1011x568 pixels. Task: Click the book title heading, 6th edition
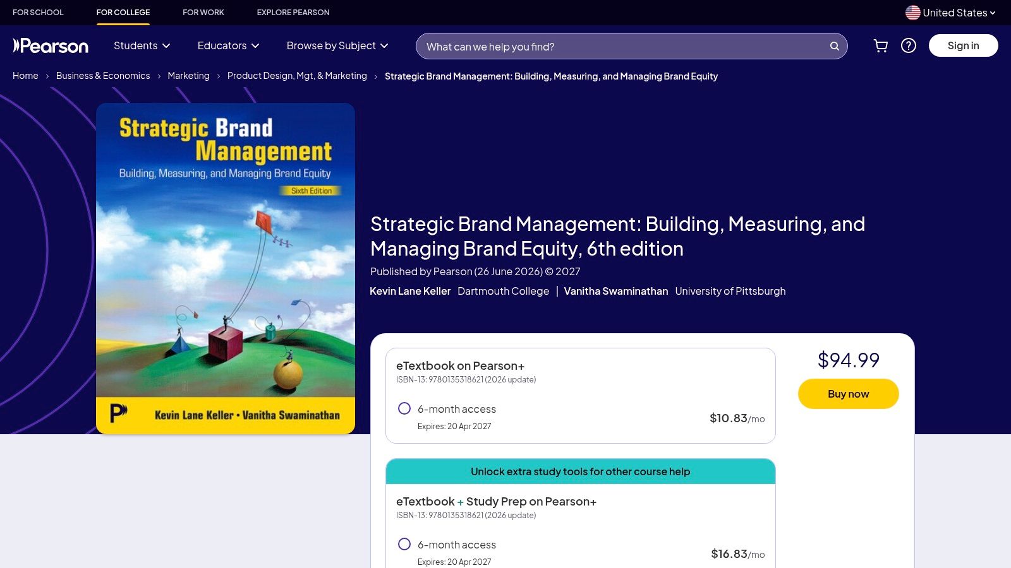click(617, 236)
